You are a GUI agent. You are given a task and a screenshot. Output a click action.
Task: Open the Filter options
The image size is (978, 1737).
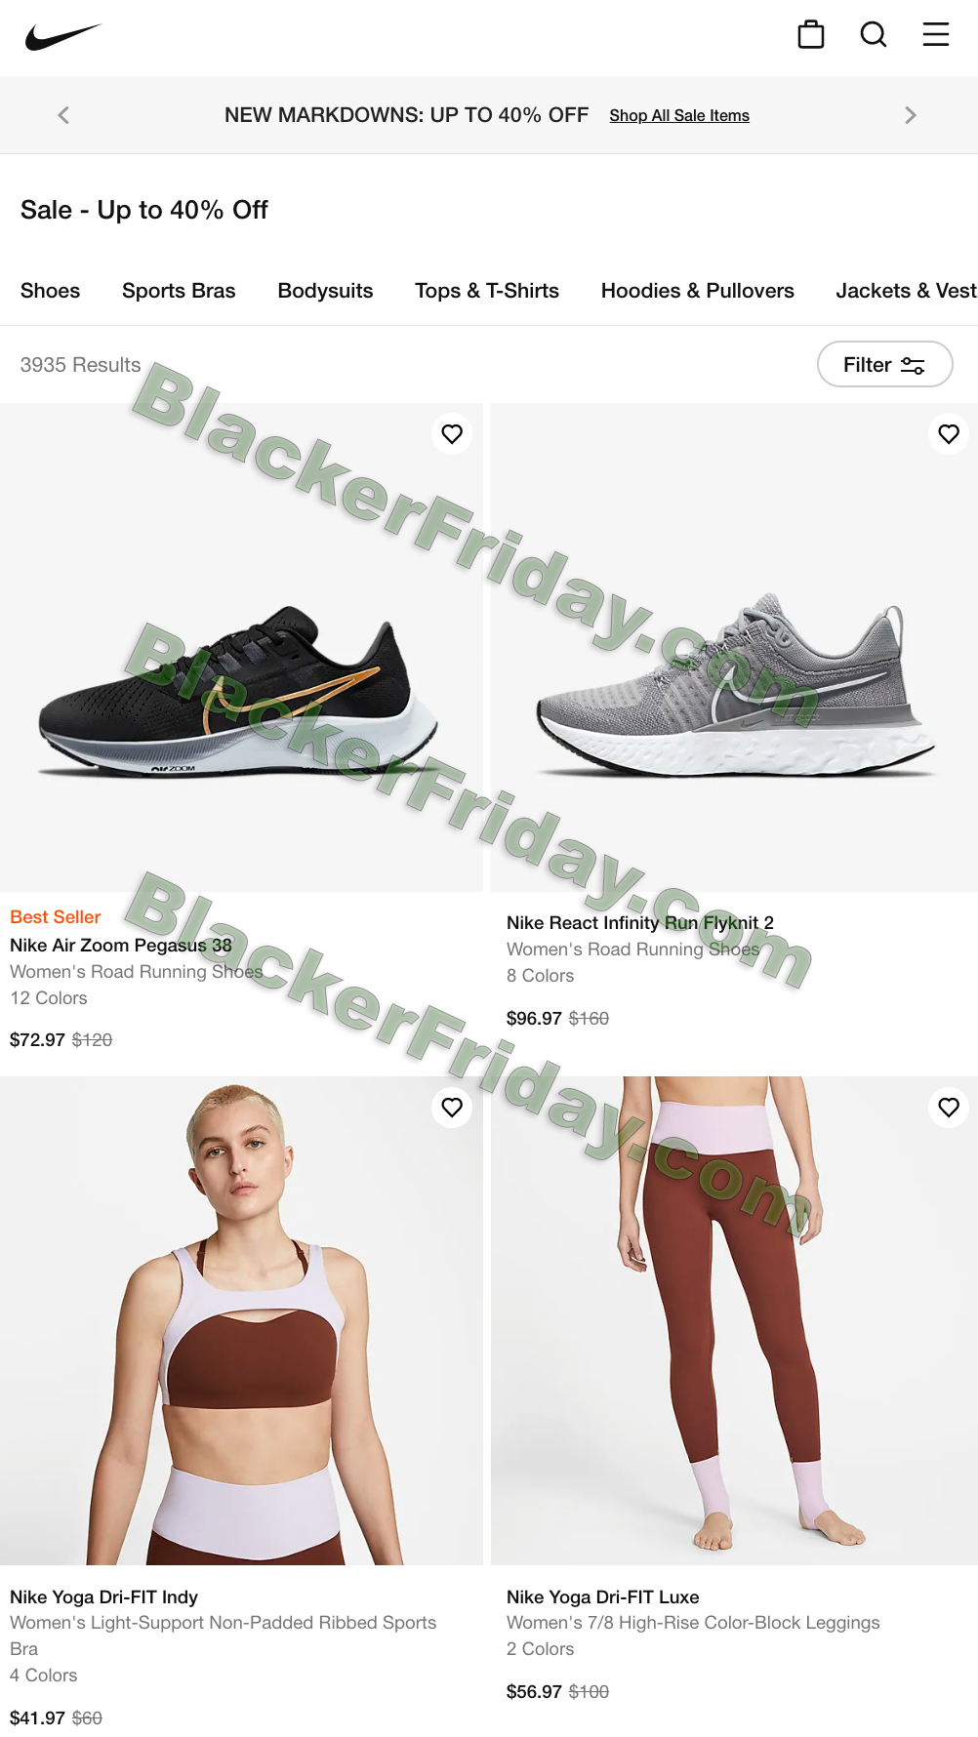point(884,364)
